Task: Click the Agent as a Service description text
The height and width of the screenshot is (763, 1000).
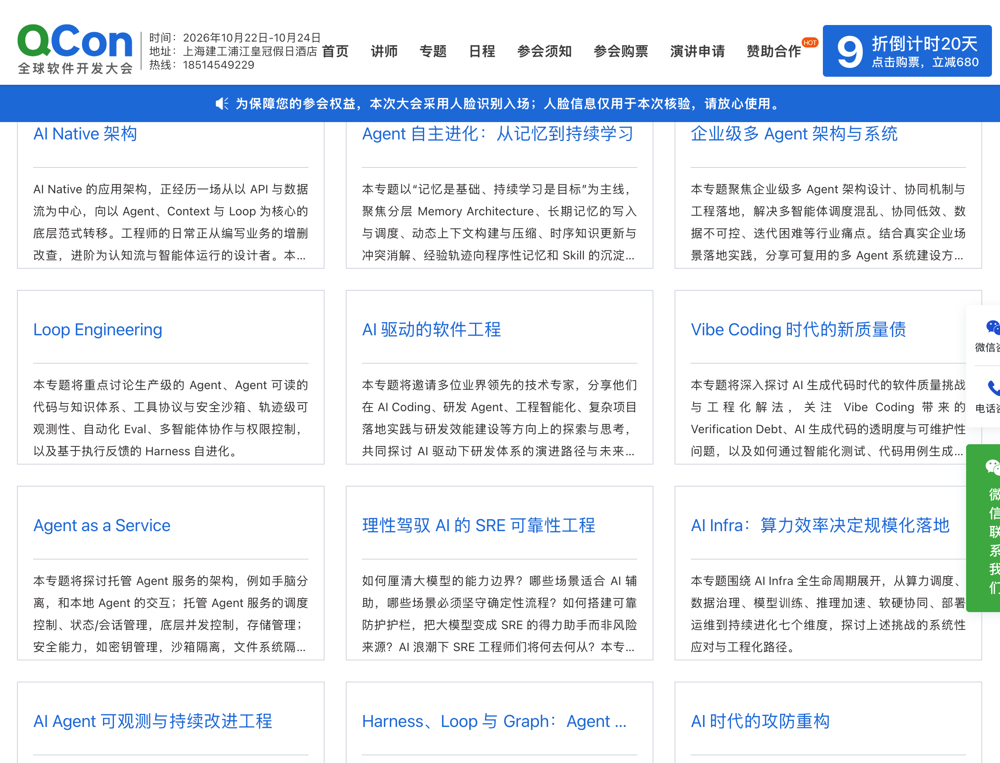Action: [171, 614]
